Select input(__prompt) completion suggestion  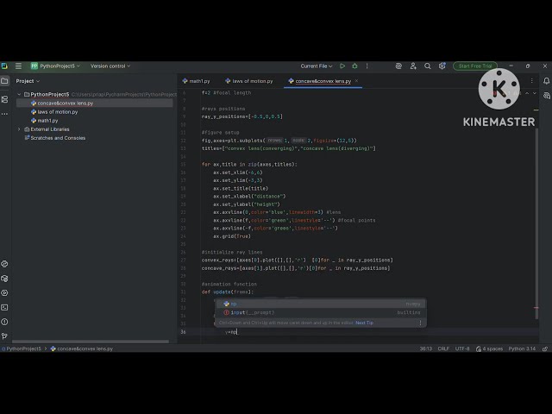tap(321, 312)
